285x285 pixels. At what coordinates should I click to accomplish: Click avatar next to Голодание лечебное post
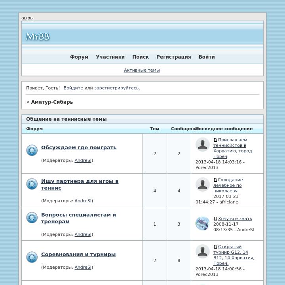203,184
